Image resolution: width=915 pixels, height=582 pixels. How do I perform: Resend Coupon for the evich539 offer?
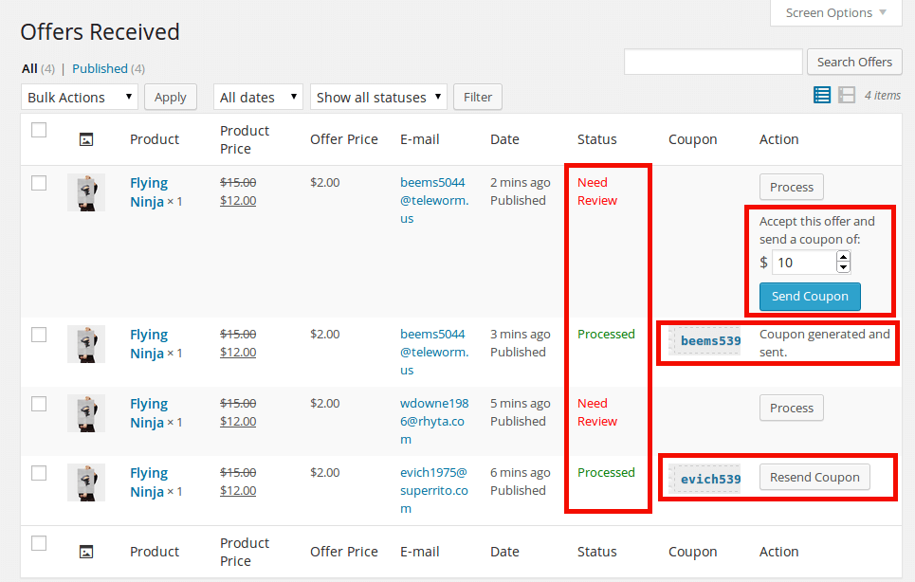click(x=814, y=477)
